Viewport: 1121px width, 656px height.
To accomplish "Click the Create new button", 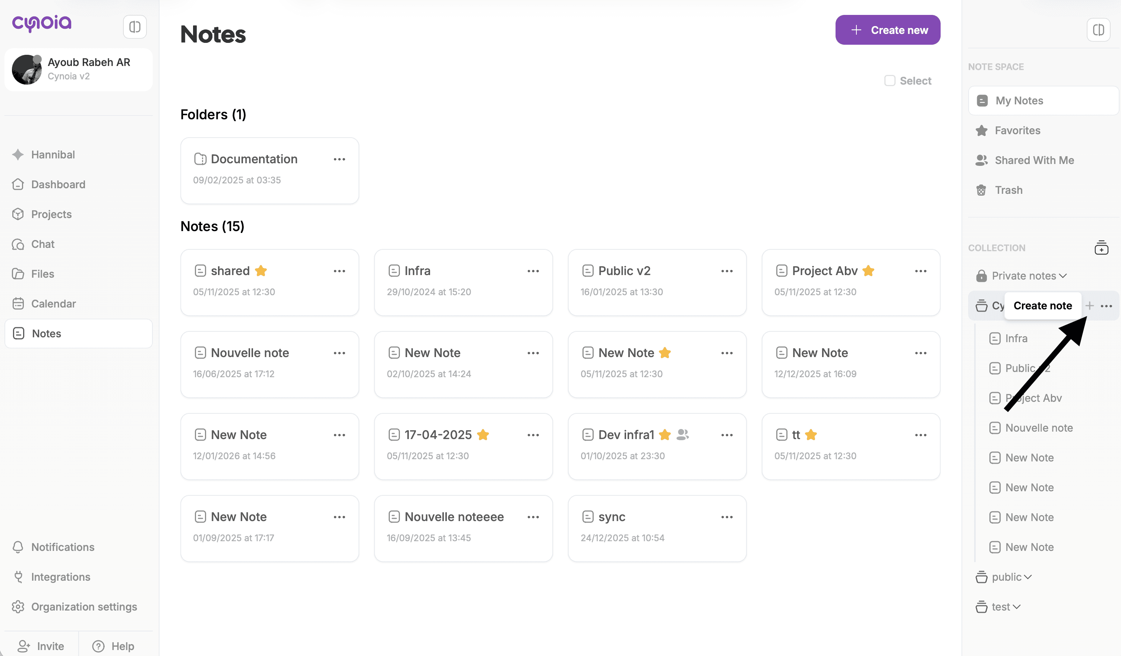I will pyautogui.click(x=887, y=30).
